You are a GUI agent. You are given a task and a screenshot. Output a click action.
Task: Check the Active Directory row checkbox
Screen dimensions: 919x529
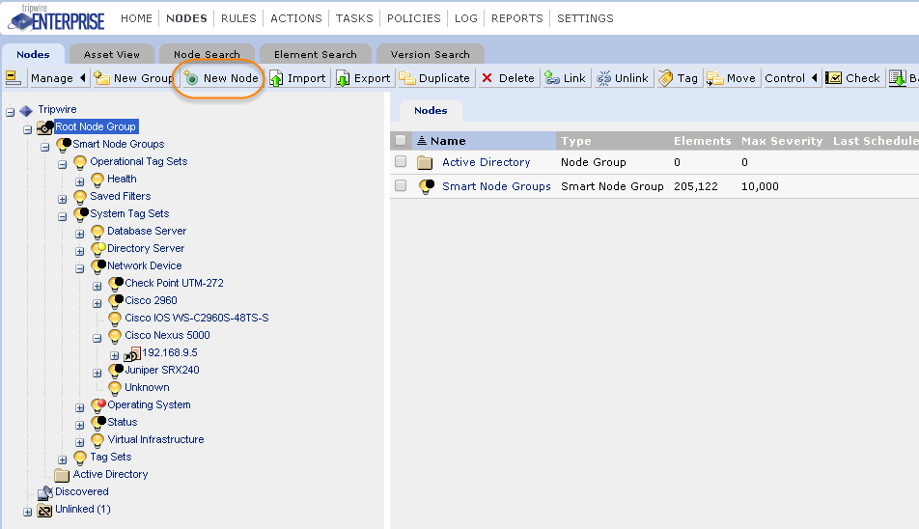(401, 161)
